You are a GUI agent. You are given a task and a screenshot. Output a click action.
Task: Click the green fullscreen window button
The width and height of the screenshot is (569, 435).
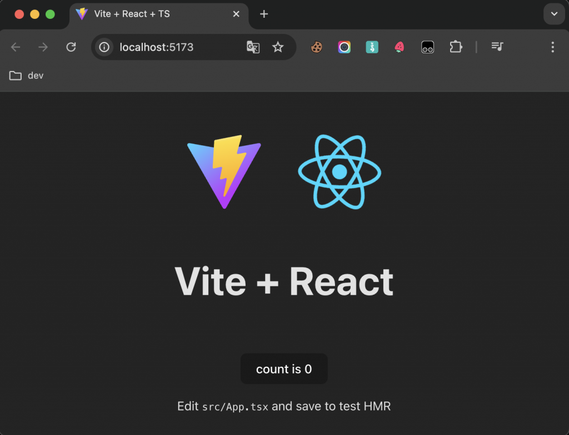point(50,14)
